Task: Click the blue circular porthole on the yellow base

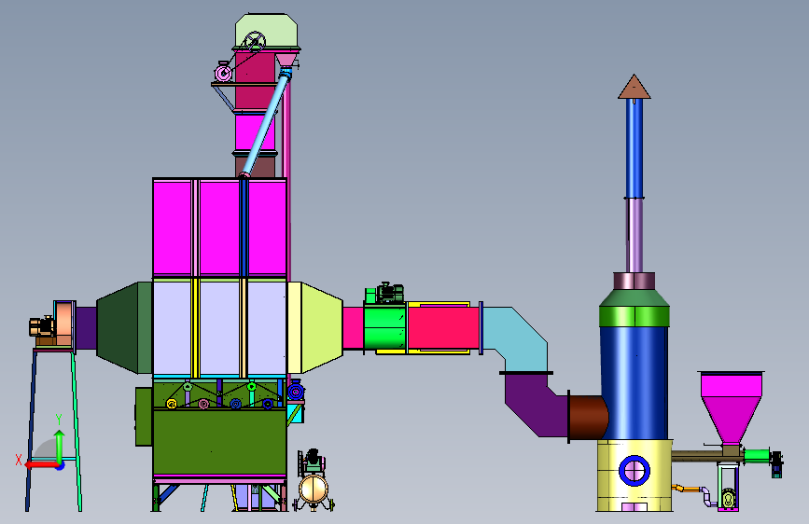Action: pyautogui.click(x=635, y=470)
